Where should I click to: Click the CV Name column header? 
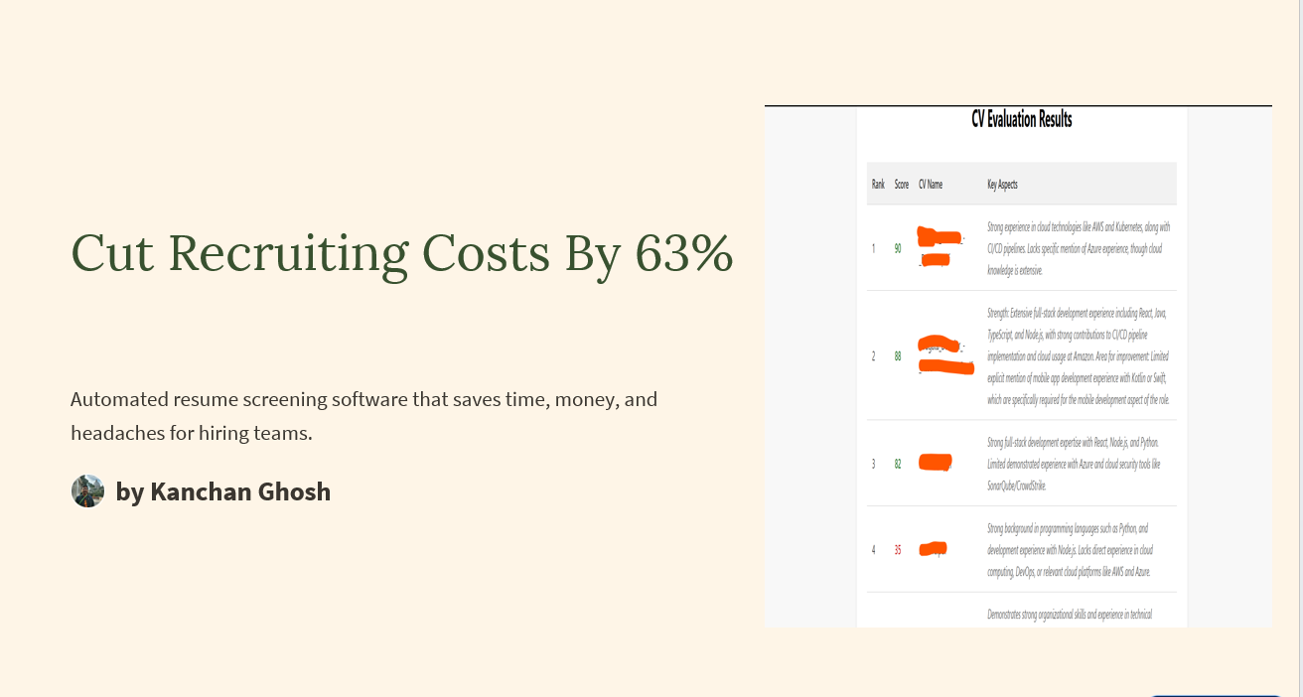[931, 185]
